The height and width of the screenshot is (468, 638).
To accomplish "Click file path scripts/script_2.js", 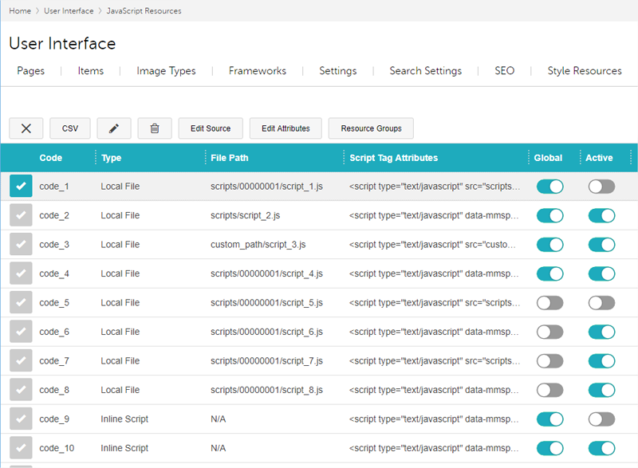I will click(x=245, y=215).
